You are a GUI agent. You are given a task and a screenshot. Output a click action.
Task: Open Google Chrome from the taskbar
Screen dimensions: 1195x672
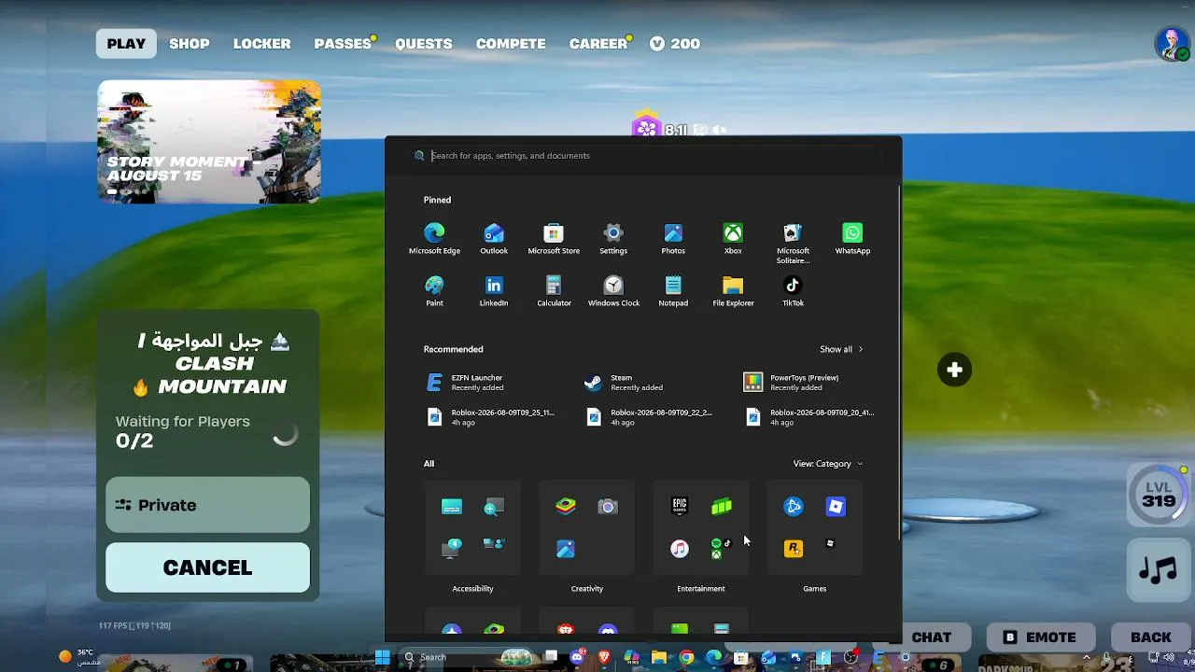pos(686,657)
